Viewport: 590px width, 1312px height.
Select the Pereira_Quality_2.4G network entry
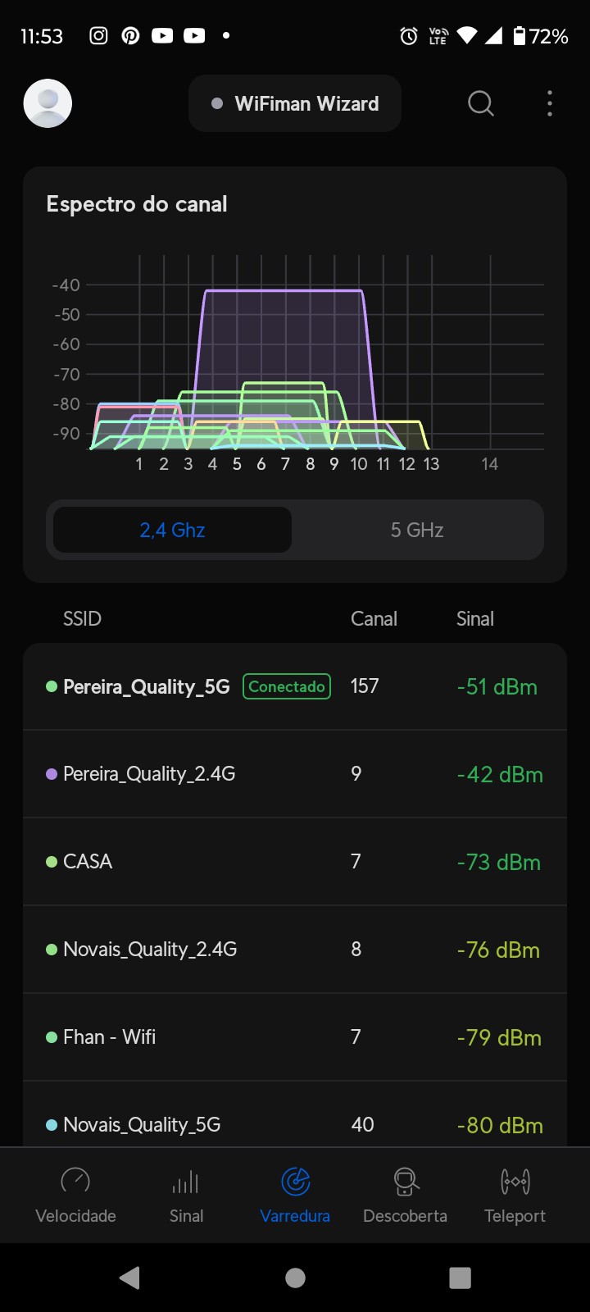tap(295, 774)
